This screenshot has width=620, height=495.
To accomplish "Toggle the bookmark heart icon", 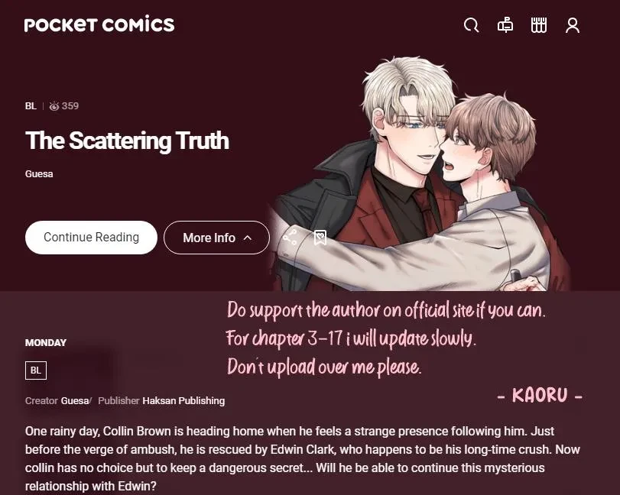I will point(320,238).
